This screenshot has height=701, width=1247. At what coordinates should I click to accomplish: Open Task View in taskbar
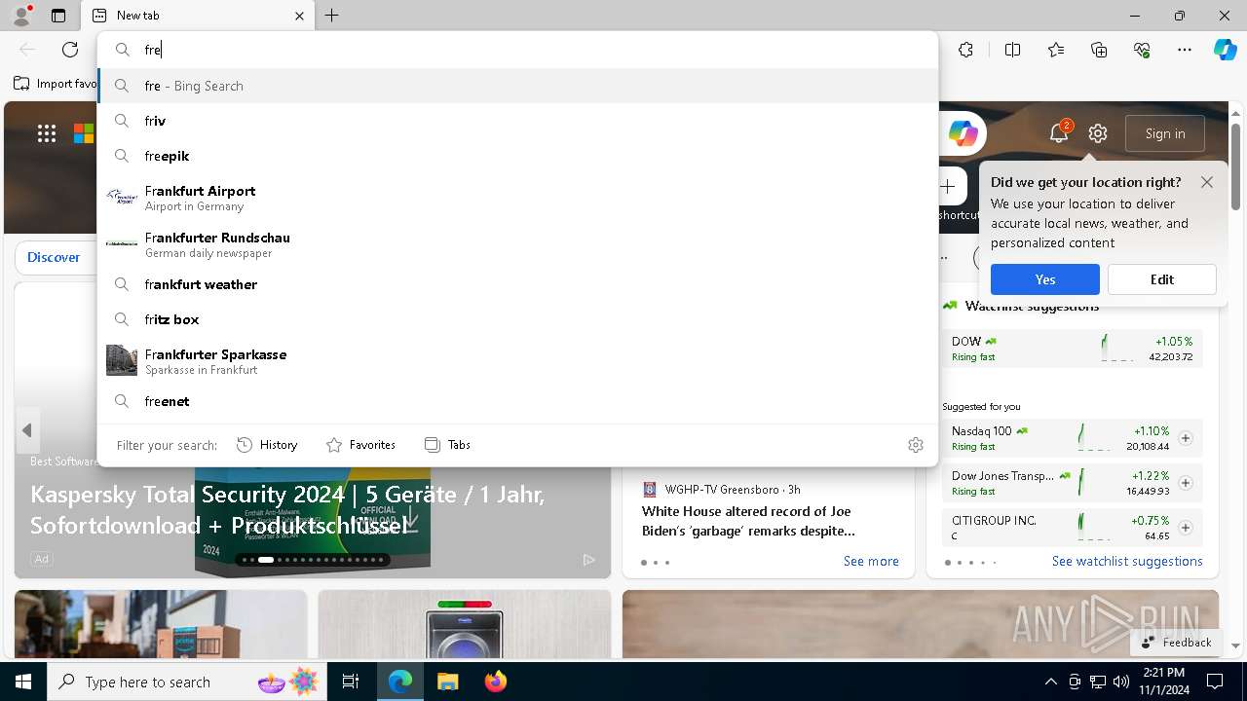tap(351, 682)
